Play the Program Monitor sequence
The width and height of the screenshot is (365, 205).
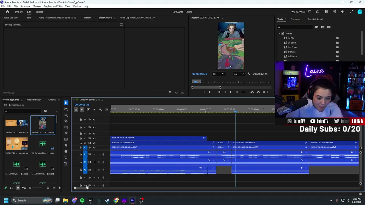click(231, 92)
